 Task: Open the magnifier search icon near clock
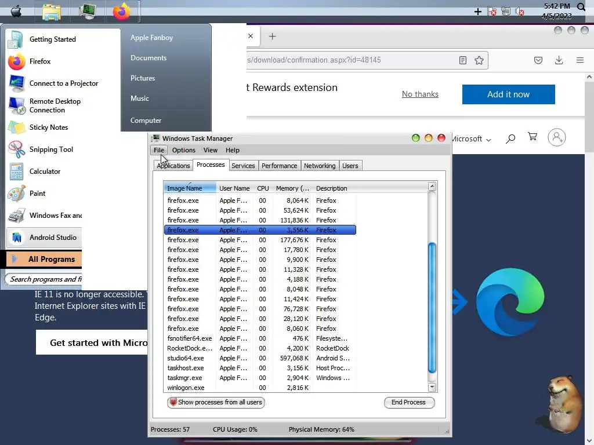coord(581,7)
